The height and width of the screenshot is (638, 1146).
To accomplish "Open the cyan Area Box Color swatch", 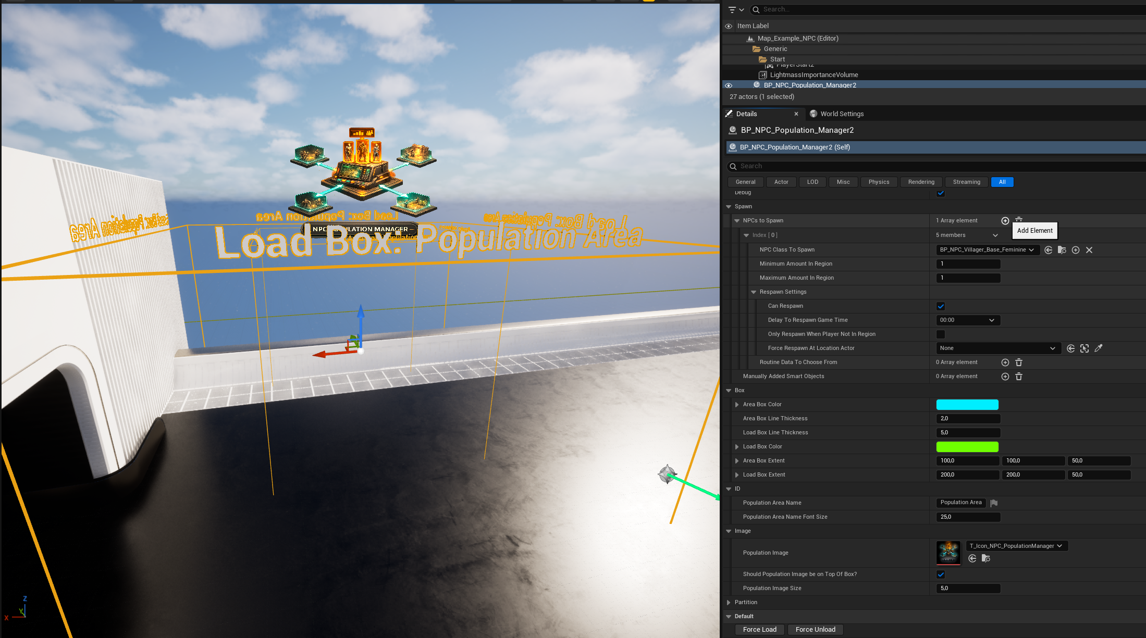I will [967, 405].
